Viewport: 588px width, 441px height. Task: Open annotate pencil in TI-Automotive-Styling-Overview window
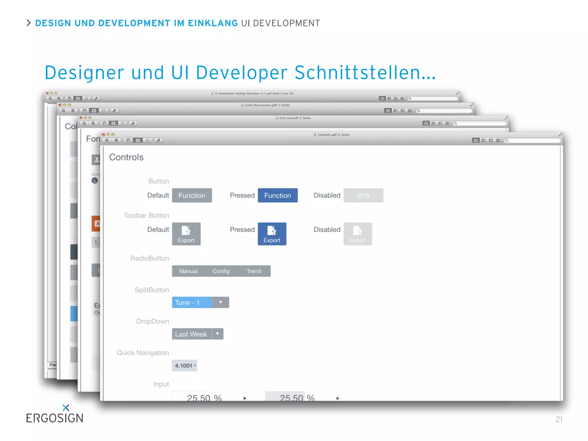[96, 98]
